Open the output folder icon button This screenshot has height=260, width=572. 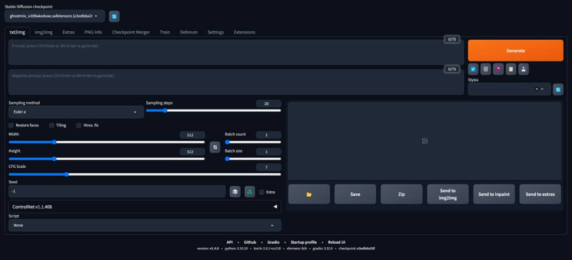(308, 194)
